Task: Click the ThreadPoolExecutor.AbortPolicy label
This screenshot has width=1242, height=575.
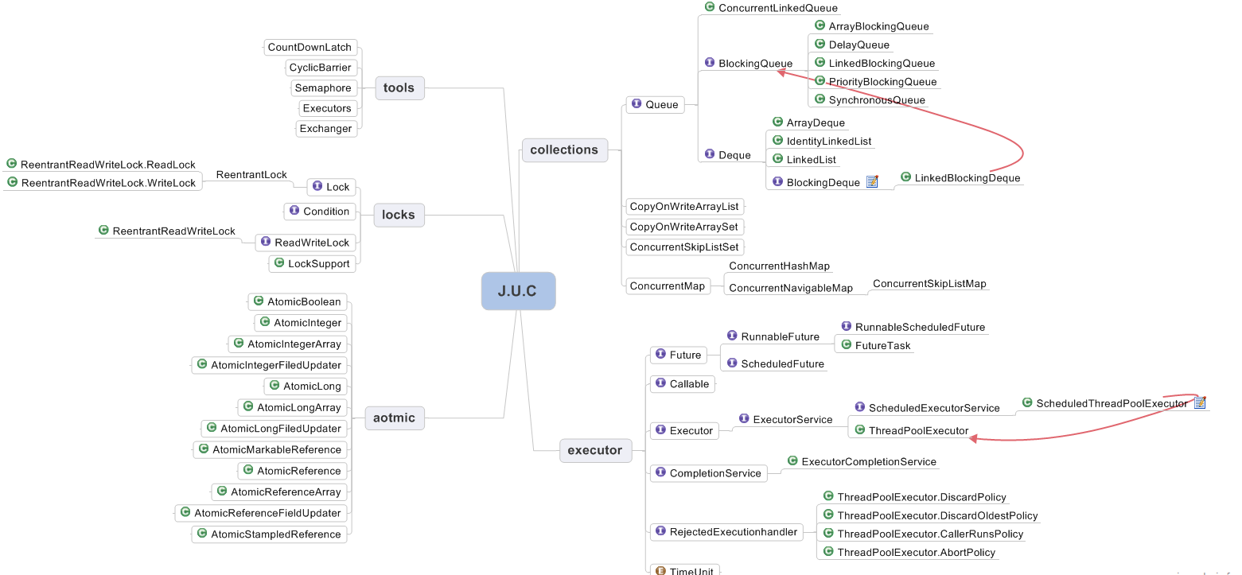Action: 916,552
